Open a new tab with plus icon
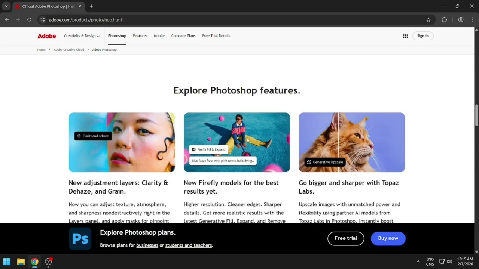The image size is (479, 269). point(91,6)
